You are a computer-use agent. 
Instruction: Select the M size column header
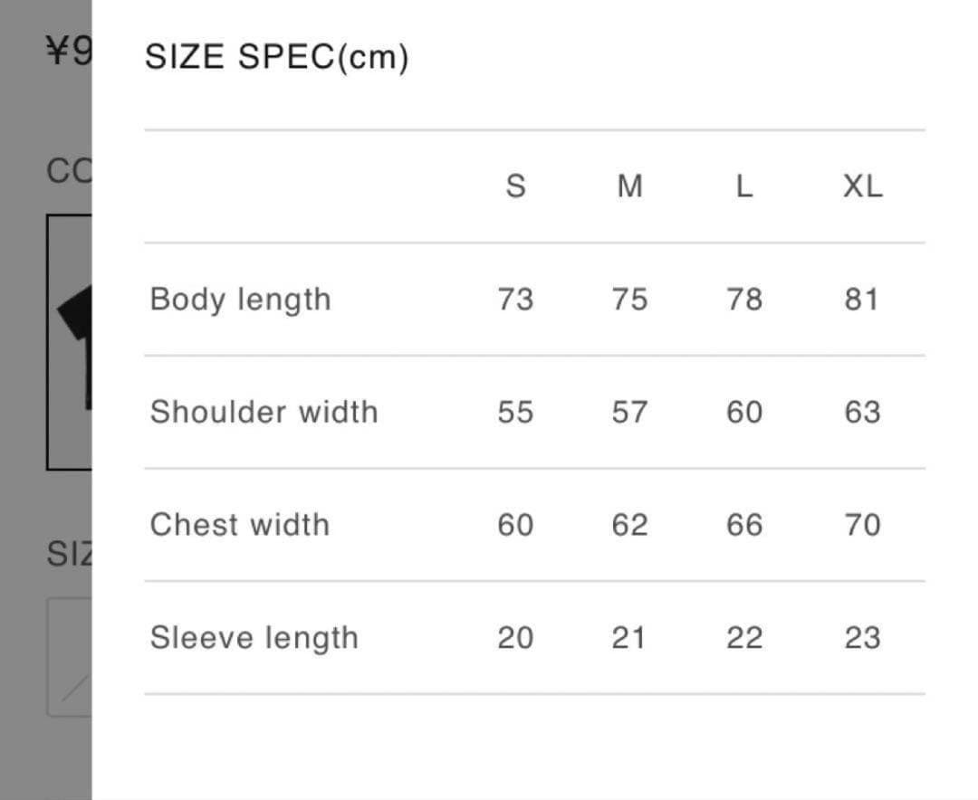[630, 186]
